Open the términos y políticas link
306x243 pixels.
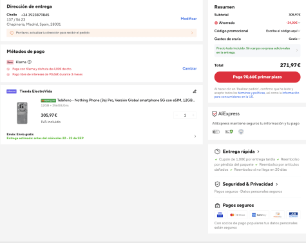click(251, 93)
